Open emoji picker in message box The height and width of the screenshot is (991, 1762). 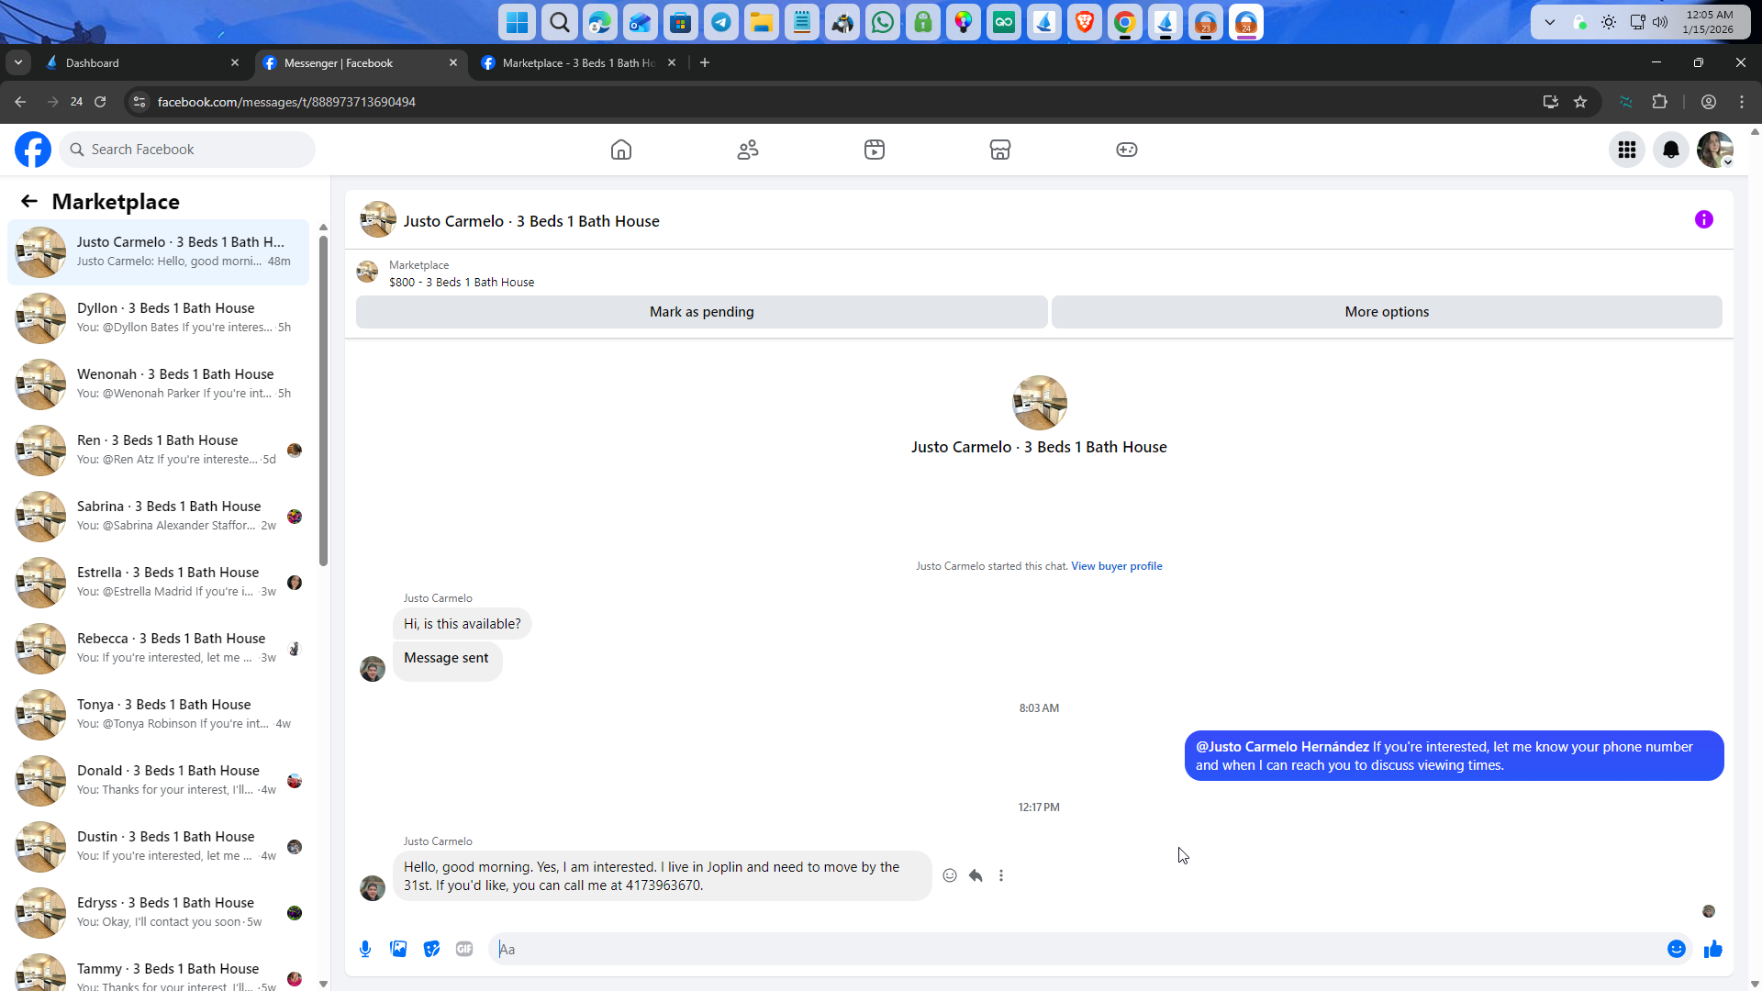click(x=1676, y=949)
